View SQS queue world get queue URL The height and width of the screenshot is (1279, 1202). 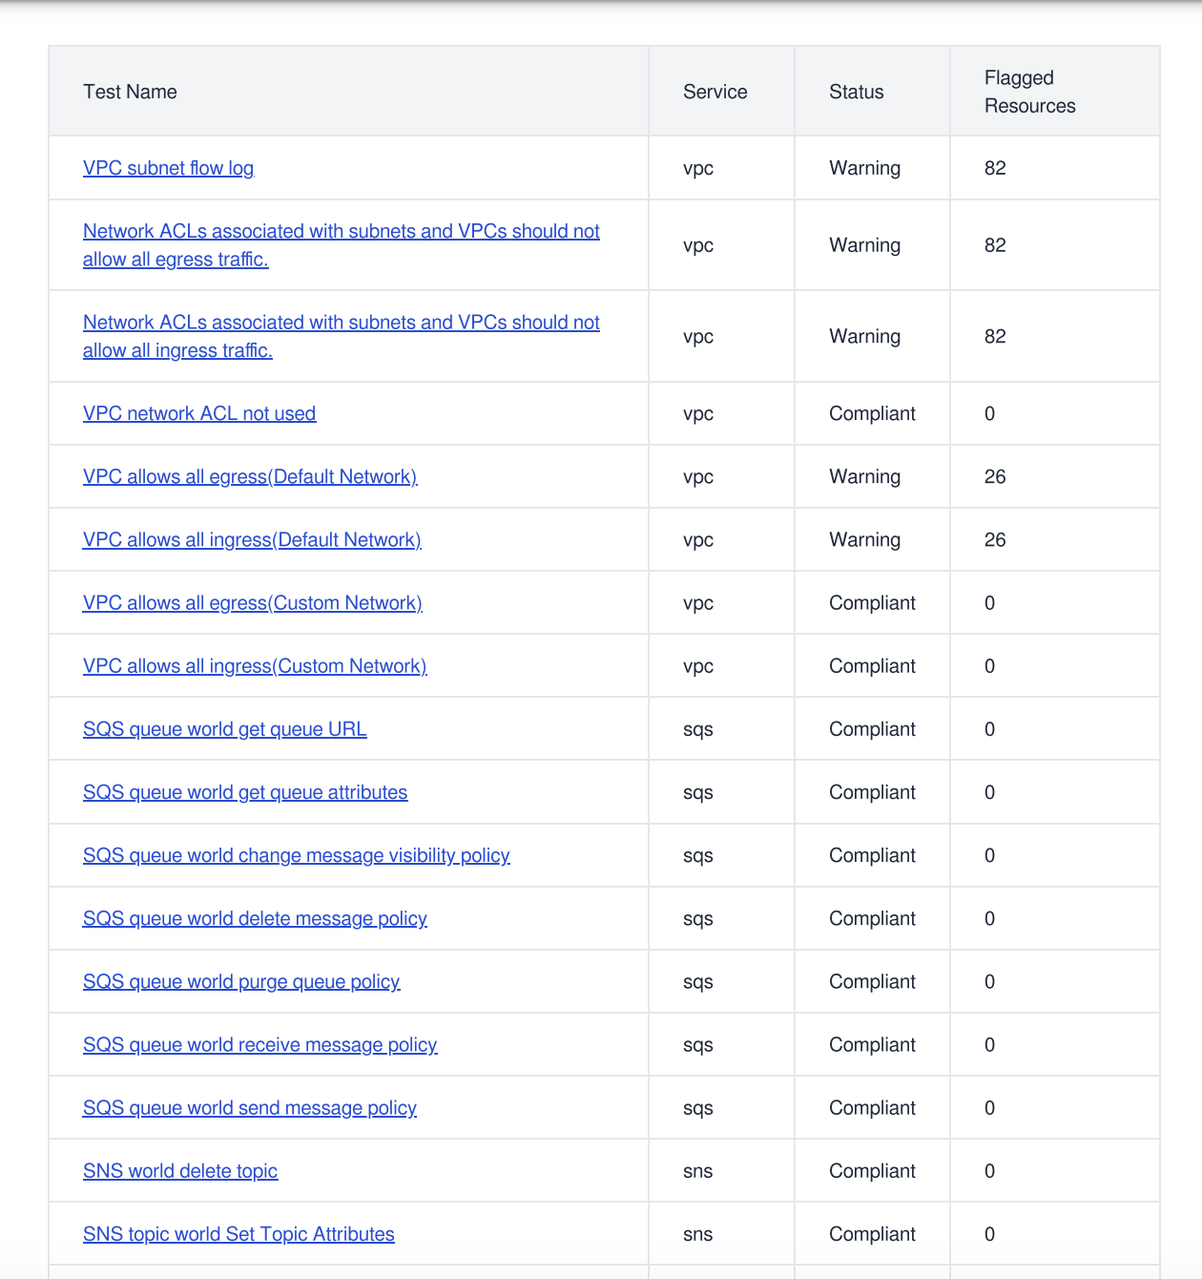[225, 729]
